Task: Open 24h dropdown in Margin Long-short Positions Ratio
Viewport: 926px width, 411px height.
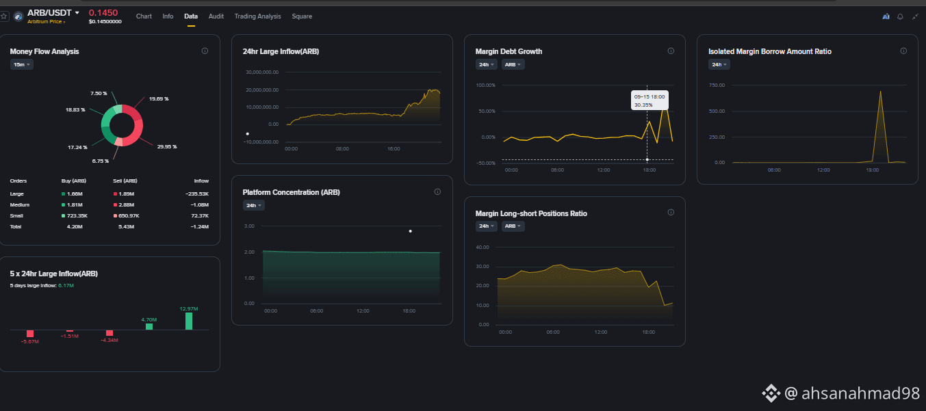Action: (487, 226)
